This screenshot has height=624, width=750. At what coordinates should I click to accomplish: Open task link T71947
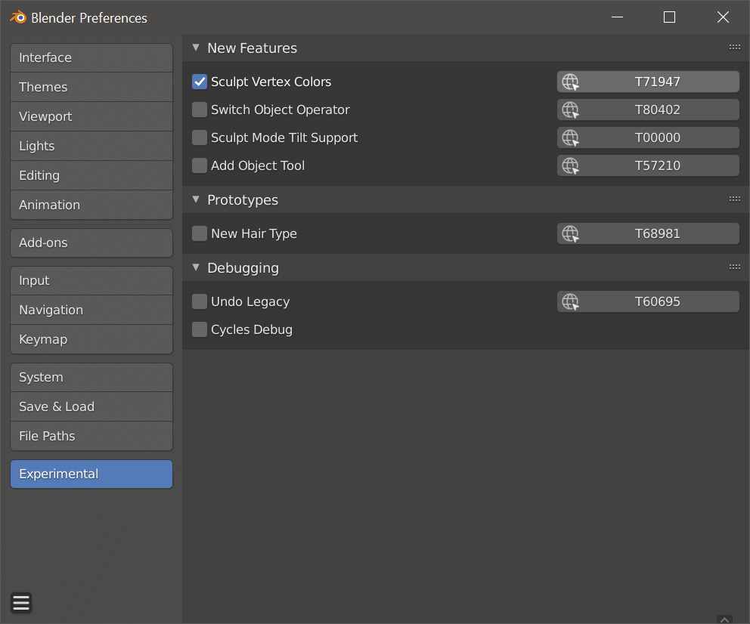coord(648,82)
